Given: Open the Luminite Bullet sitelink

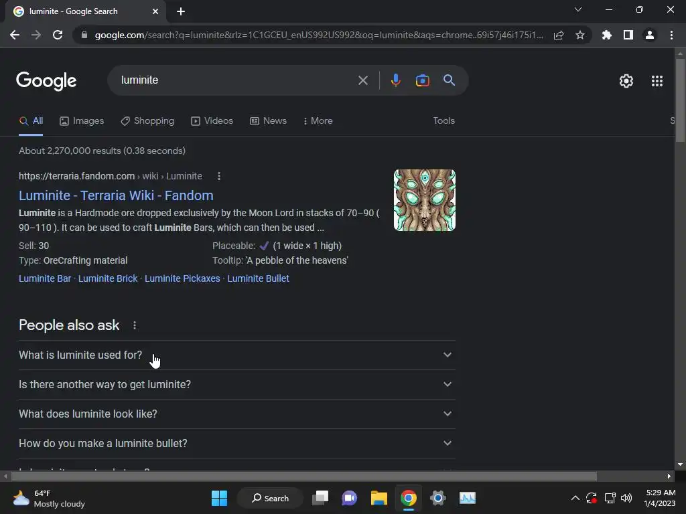Looking at the screenshot, I should coord(258,278).
